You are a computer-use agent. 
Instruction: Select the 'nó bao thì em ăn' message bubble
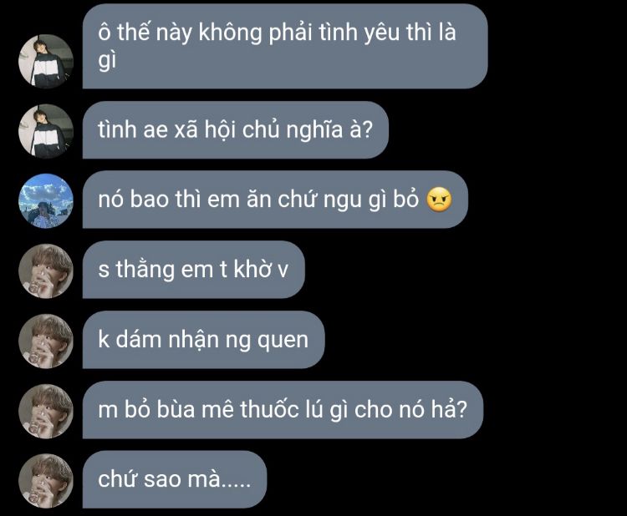coord(275,200)
